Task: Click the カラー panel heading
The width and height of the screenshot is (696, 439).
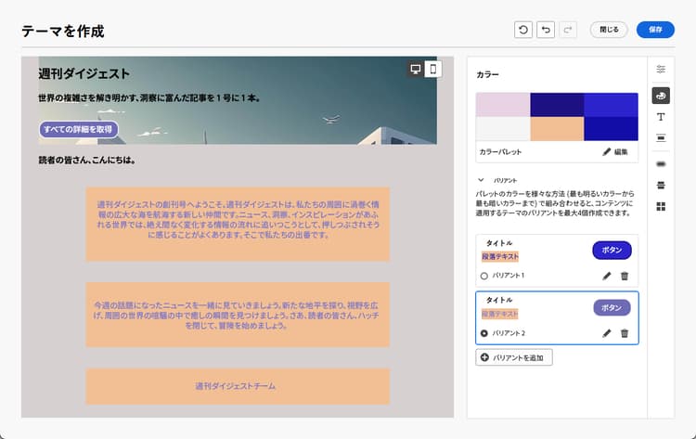Action: (487, 74)
